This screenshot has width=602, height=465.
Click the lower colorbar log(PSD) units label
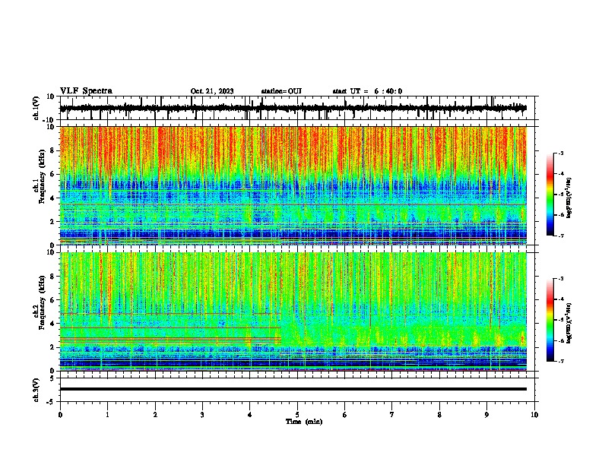click(x=569, y=324)
